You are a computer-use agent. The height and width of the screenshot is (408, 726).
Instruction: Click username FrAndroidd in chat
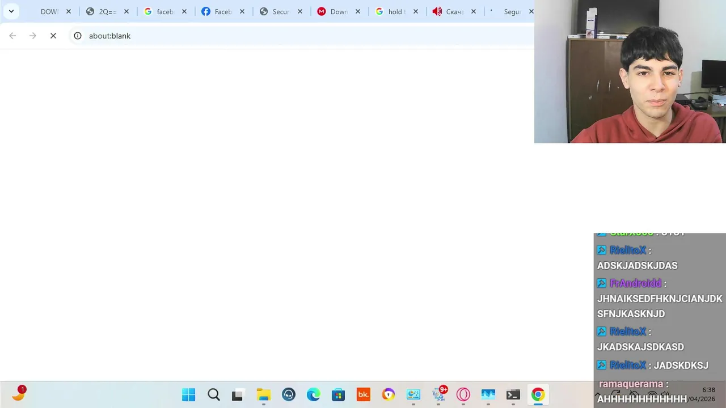click(x=635, y=283)
